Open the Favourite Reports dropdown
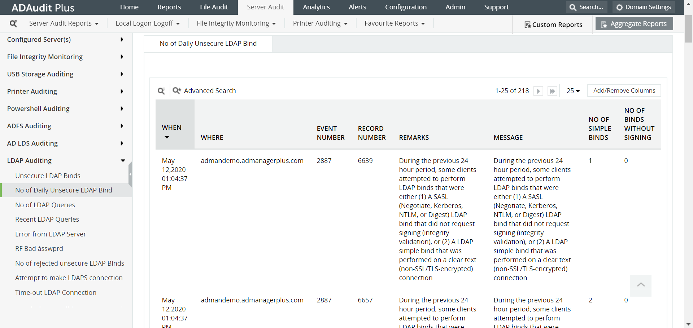 [x=395, y=23]
